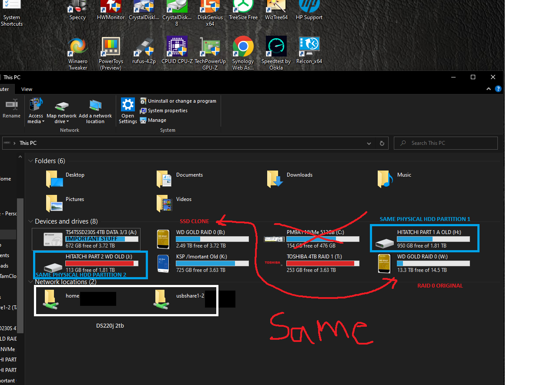This screenshot has width=557, height=385.
Task: Select the KSP /Imortant Old (K:) drive
Action: (203, 264)
